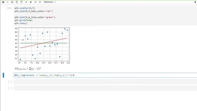
Task: Click the rendered SS regression formula
Action: pyautogui.click(x=28, y=68)
